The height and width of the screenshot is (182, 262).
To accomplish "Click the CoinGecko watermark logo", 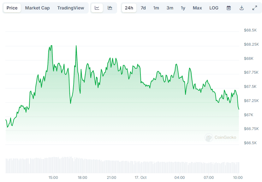I will [x=220, y=137].
